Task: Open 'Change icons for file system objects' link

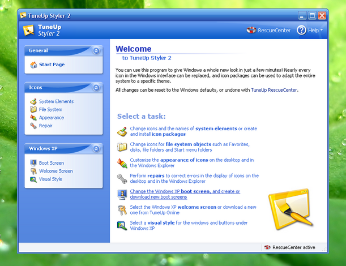Action: (190, 147)
